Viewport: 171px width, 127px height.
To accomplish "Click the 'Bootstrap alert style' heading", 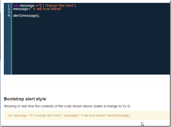I will pos(25,99).
